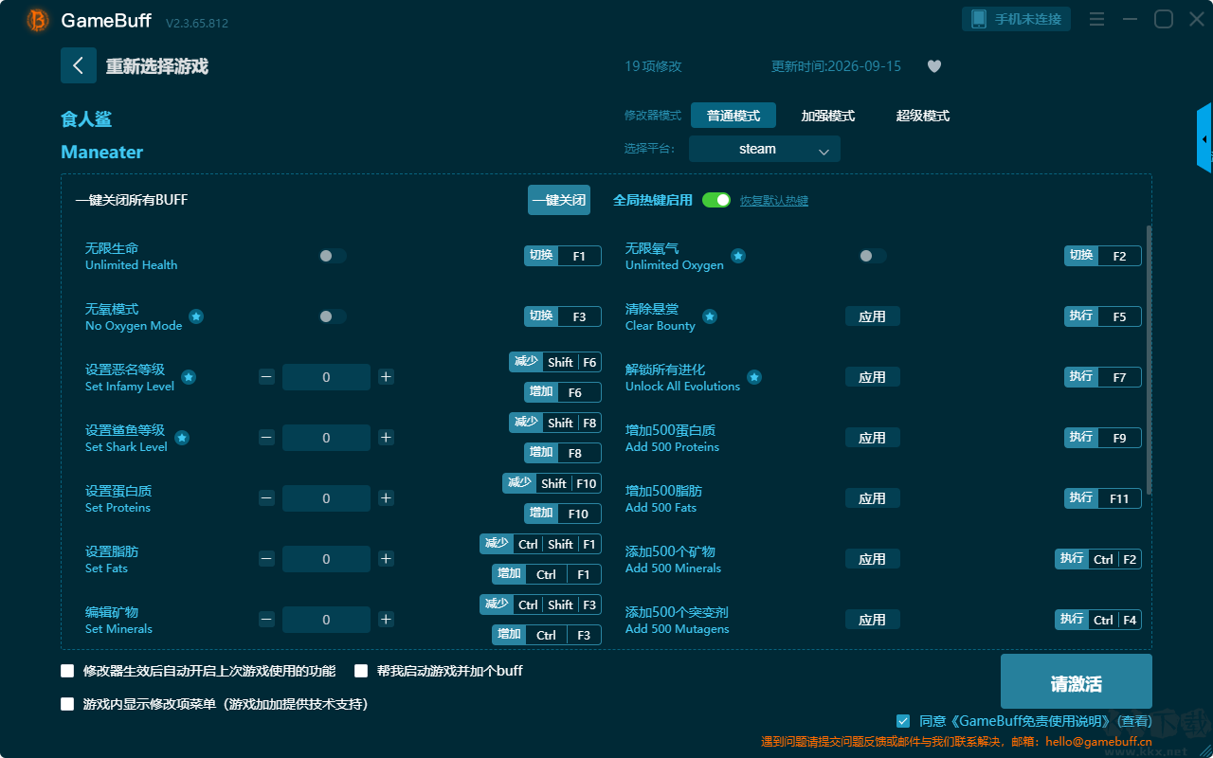Open the (查看) disclaimer link
Image resolution: width=1213 pixels, height=758 pixels.
pos(1133,721)
